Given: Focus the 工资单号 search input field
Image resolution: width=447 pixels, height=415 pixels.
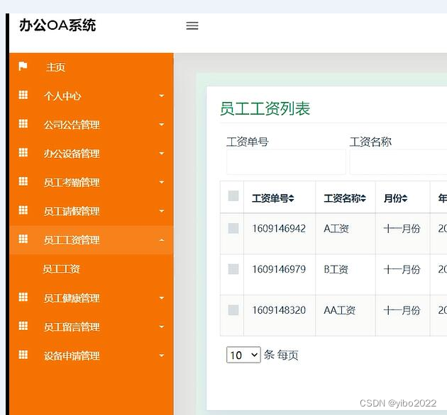Looking at the screenshot, I should [286, 162].
